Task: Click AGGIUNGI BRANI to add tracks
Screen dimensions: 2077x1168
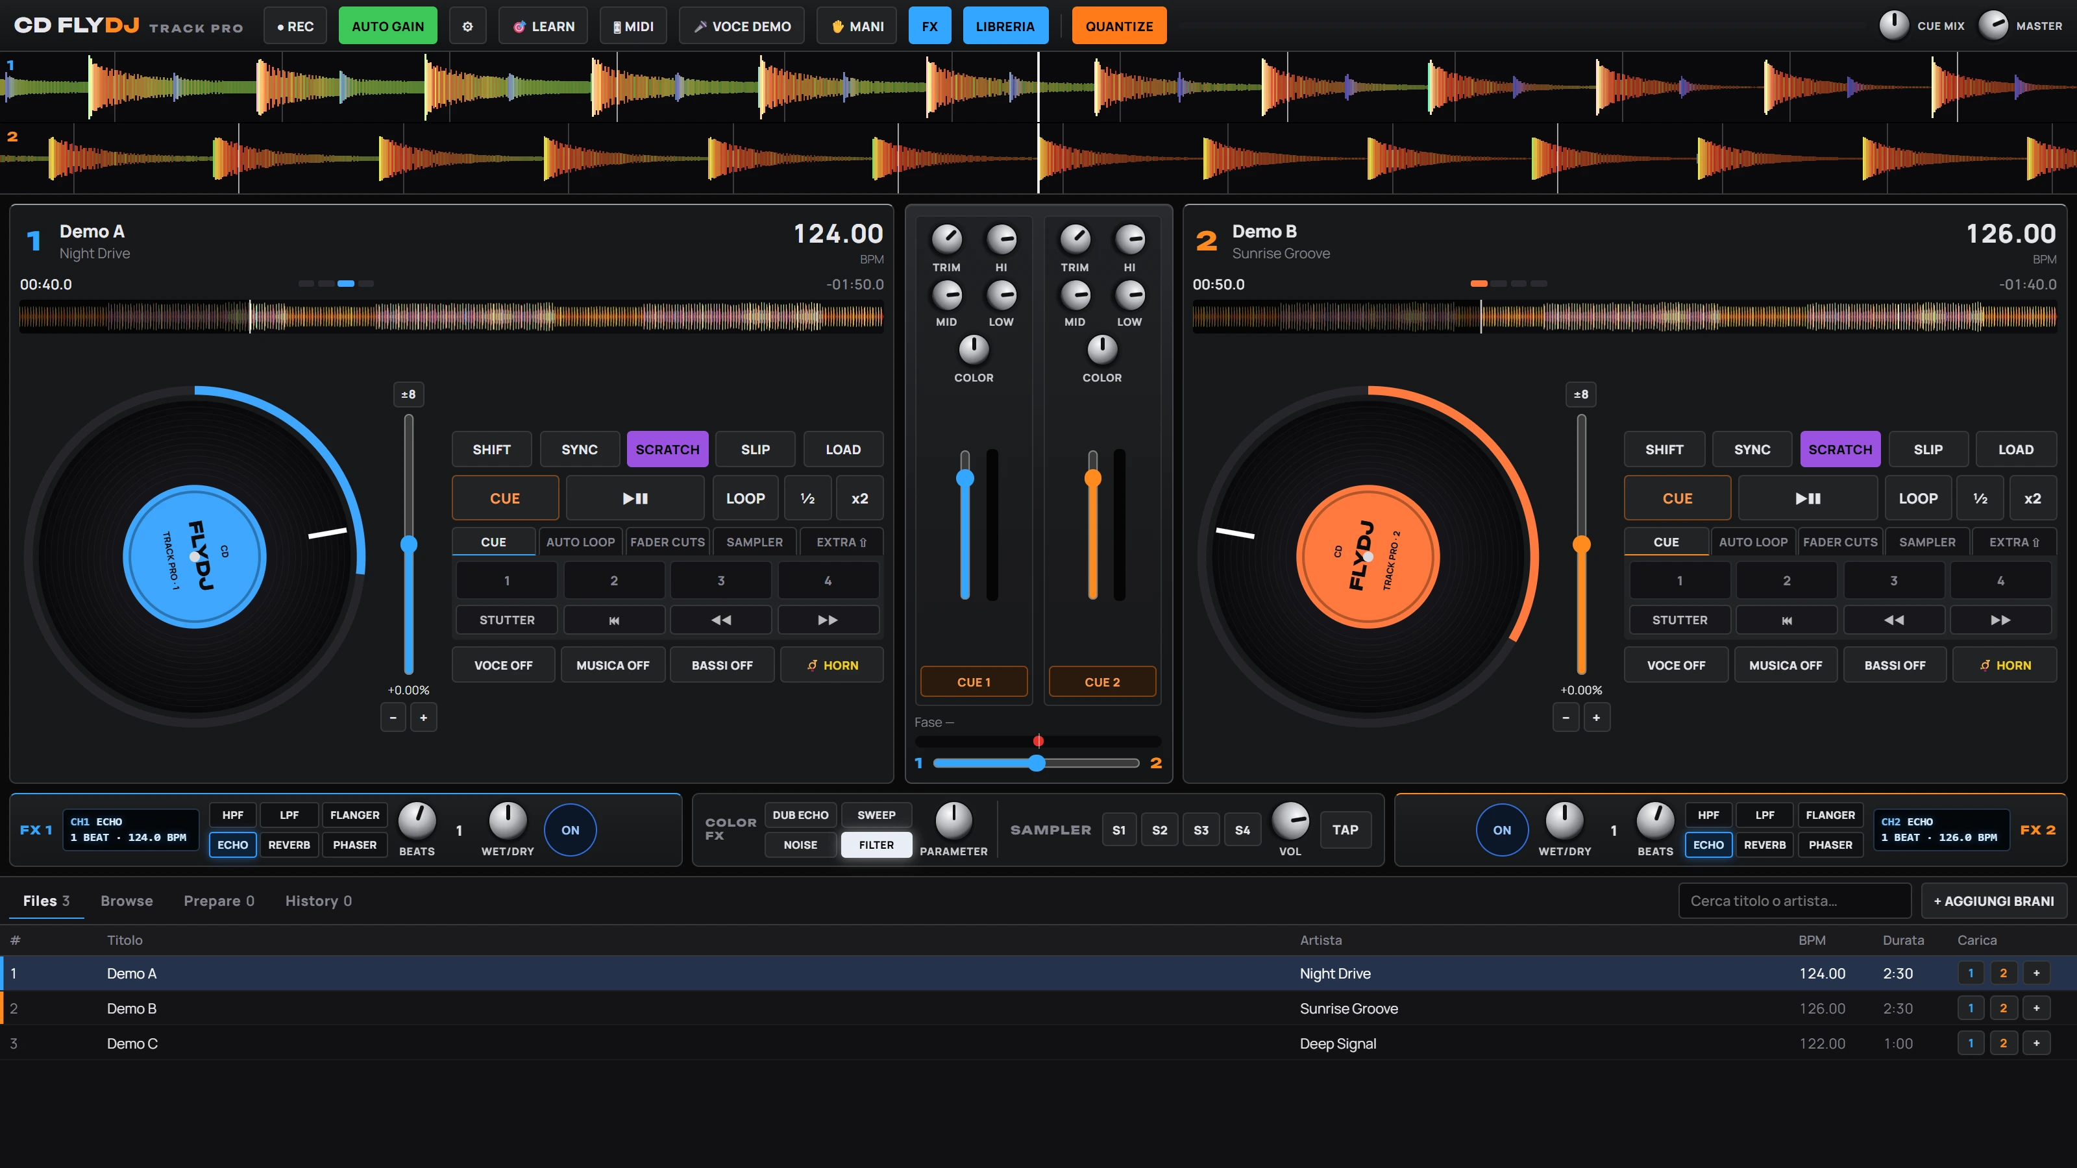Action: (1993, 901)
